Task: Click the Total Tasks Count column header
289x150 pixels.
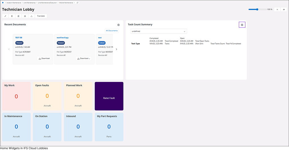Action: point(218,44)
